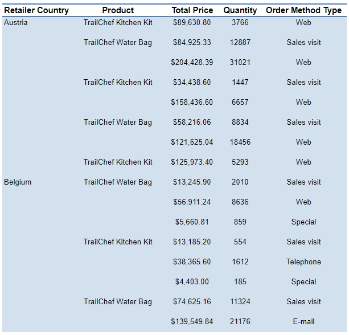Select the quantity value 185

click(x=240, y=282)
